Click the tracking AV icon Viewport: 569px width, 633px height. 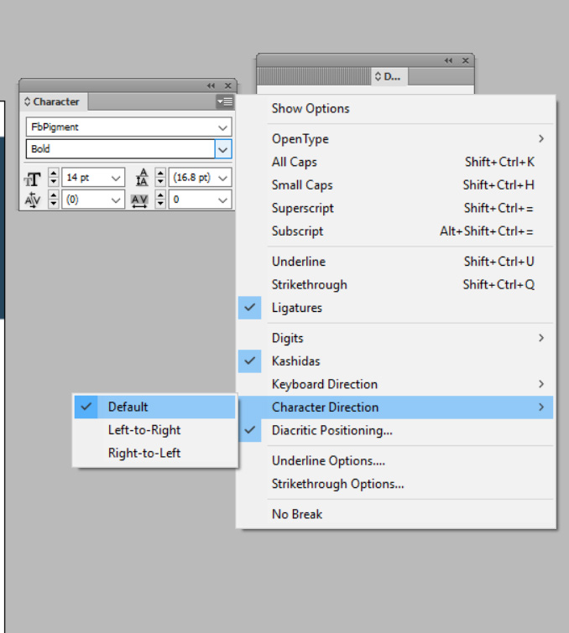click(140, 200)
